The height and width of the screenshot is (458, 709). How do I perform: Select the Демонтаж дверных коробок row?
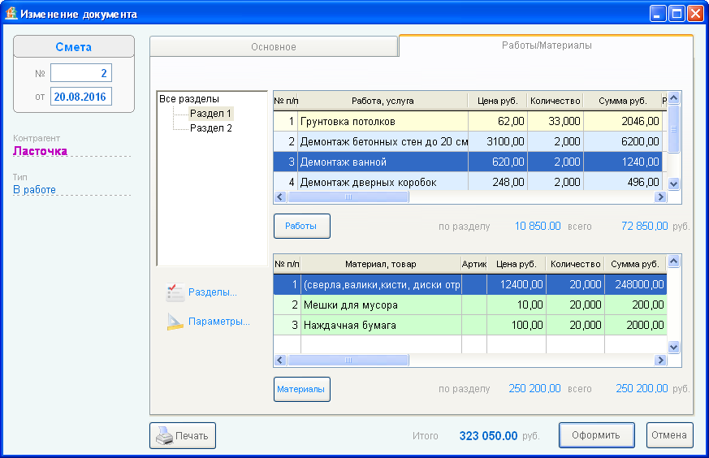(x=468, y=182)
